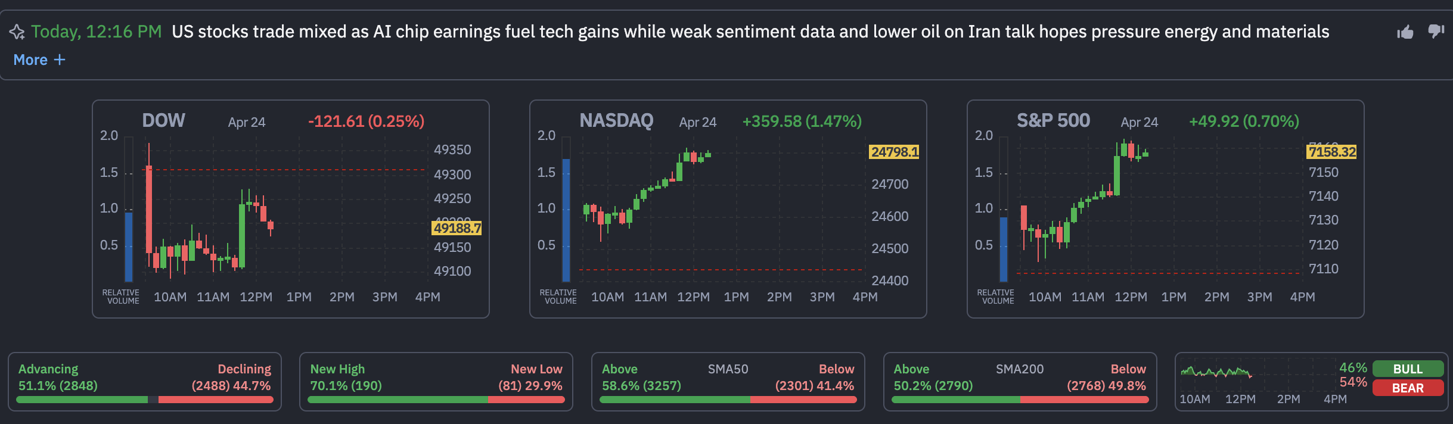Rate the headline with thumbs down
The height and width of the screenshot is (424, 1453).
point(1436,32)
